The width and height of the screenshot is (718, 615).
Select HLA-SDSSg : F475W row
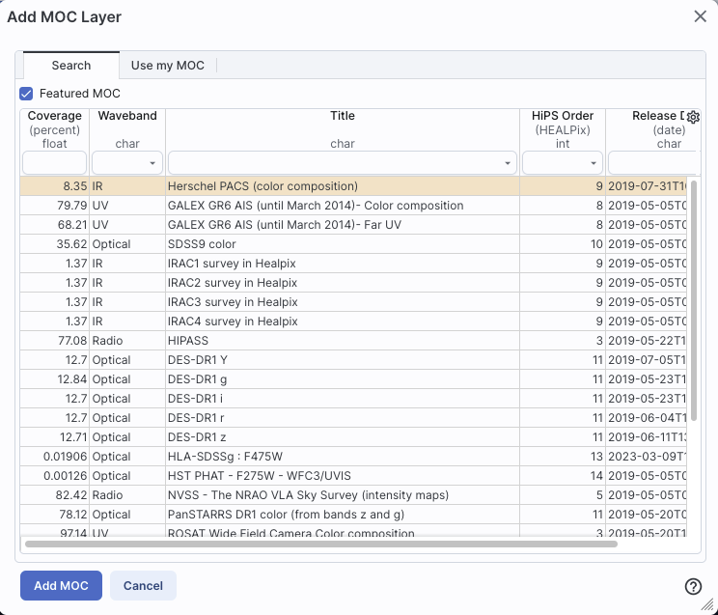pos(353,457)
